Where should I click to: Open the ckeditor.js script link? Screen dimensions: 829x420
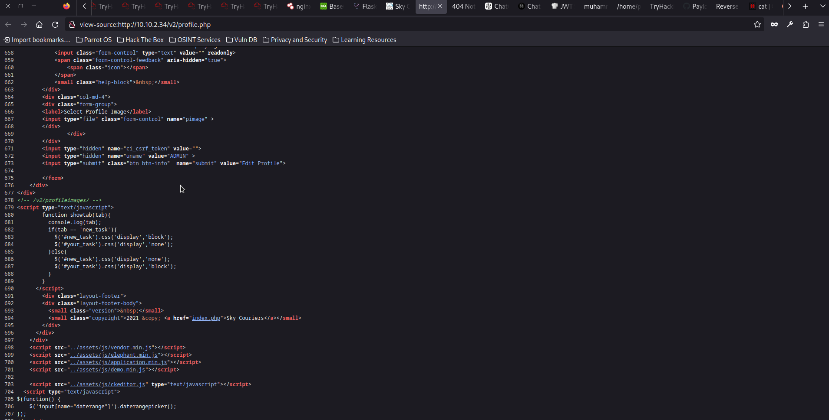108,384
